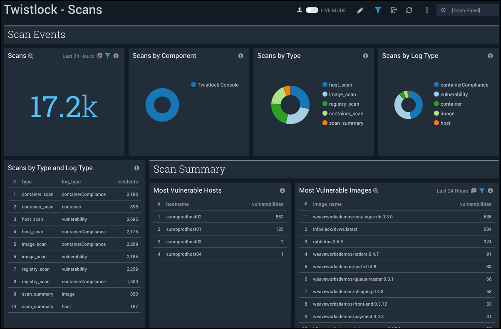Click the info icon on Scans by Log Type

coord(490,55)
